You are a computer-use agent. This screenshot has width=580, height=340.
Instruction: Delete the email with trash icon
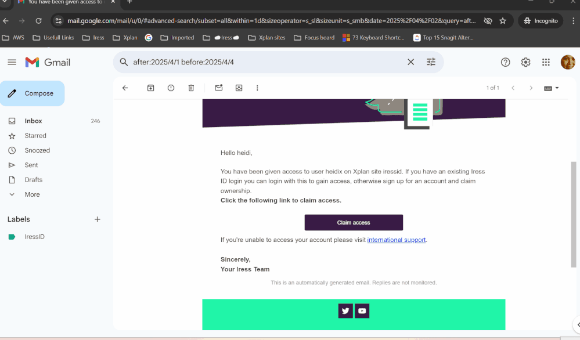(191, 88)
